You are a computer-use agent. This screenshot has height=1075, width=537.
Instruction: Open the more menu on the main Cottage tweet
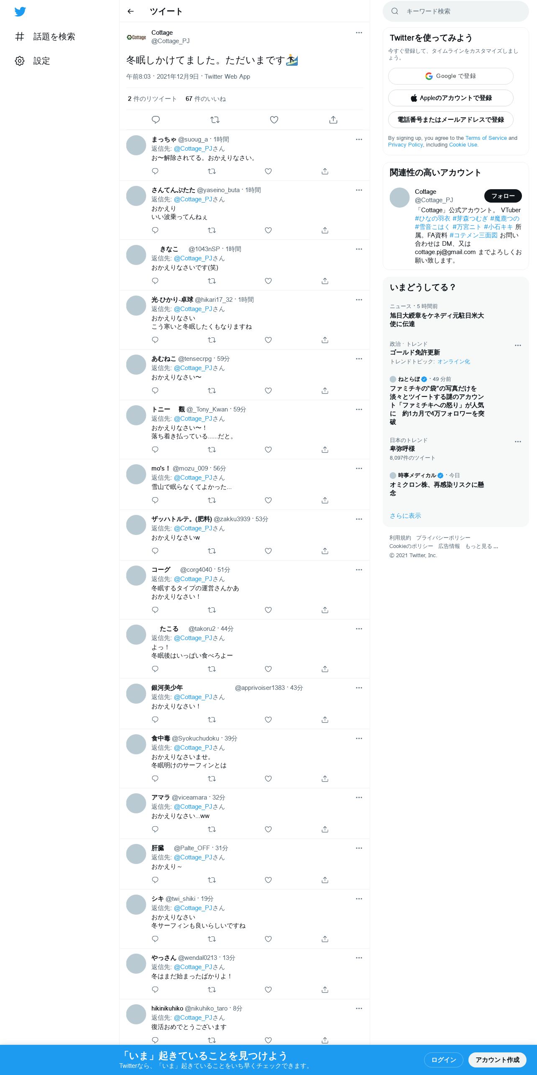[359, 33]
